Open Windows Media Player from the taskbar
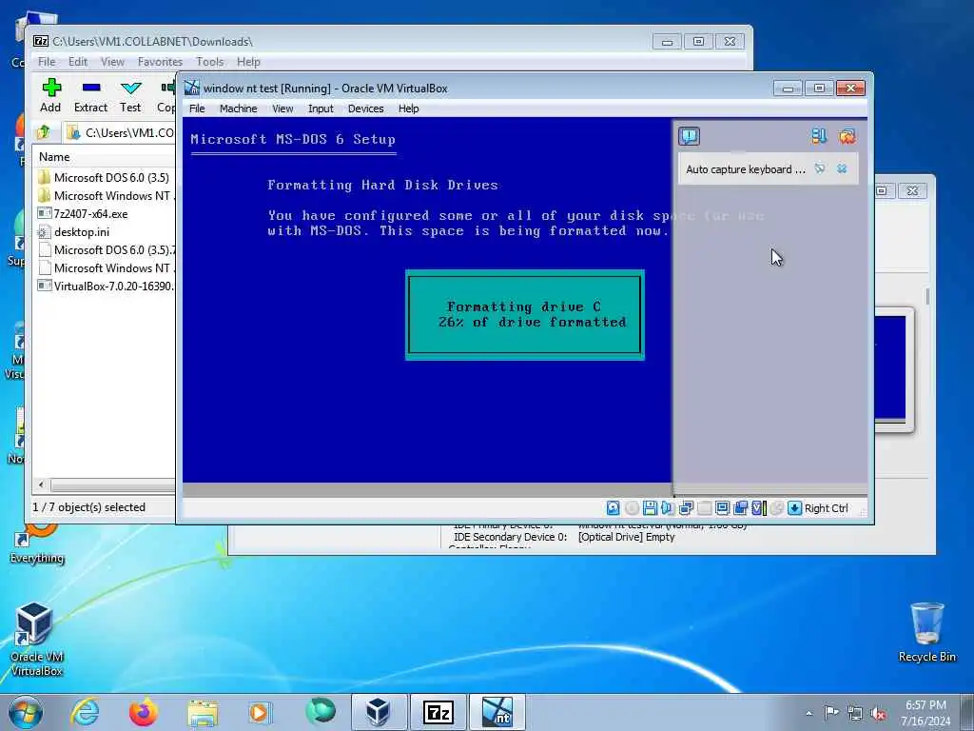The width and height of the screenshot is (974, 731). click(x=260, y=712)
